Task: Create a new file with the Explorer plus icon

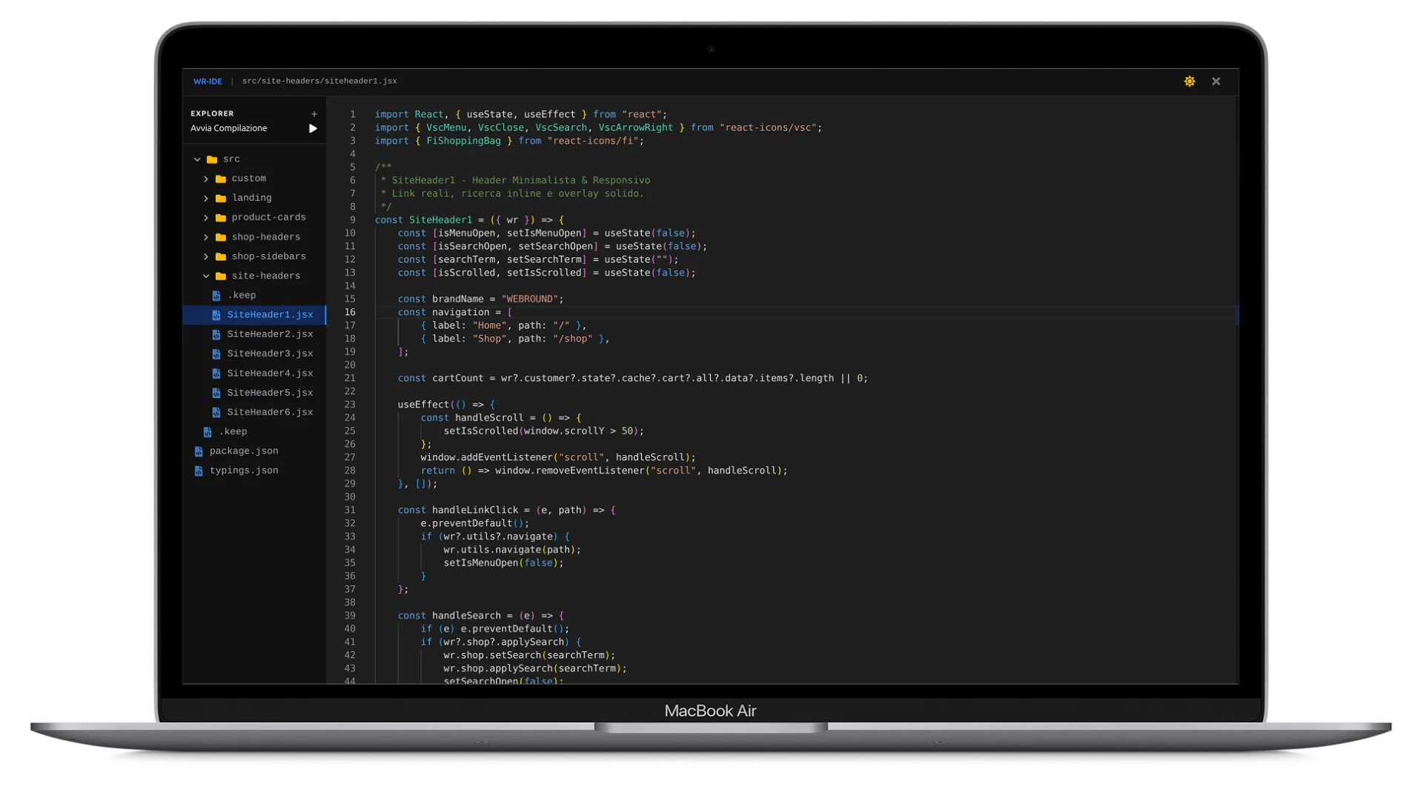Action: [314, 113]
